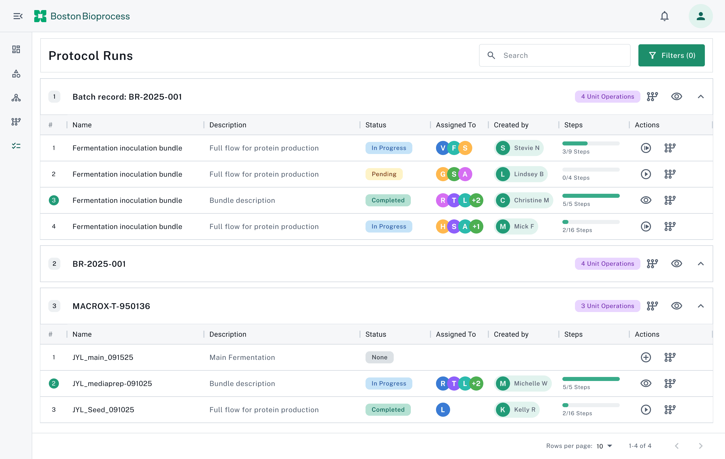View Christine M completed run eye icon

pyautogui.click(x=645, y=200)
